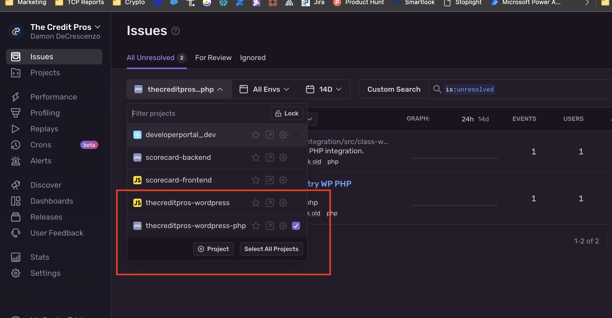Click Select All Projects button

[x=271, y=249]
